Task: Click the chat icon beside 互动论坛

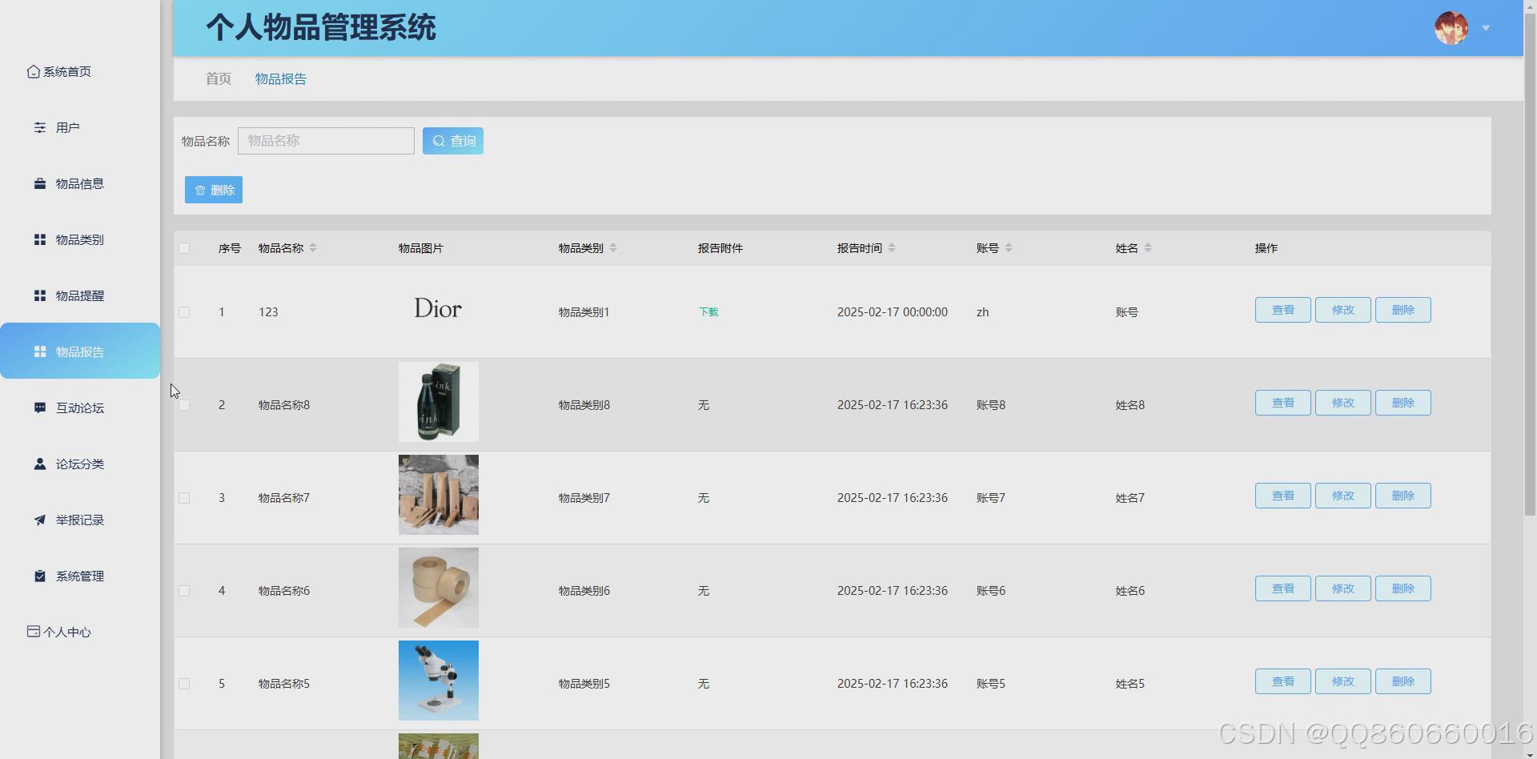Action: 40,408
